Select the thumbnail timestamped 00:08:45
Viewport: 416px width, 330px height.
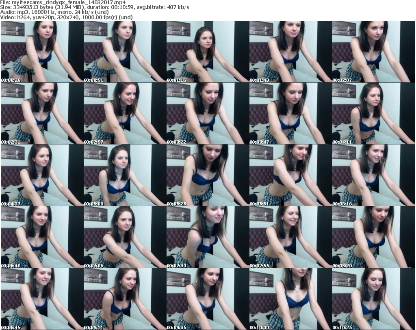tap(42, 299)
